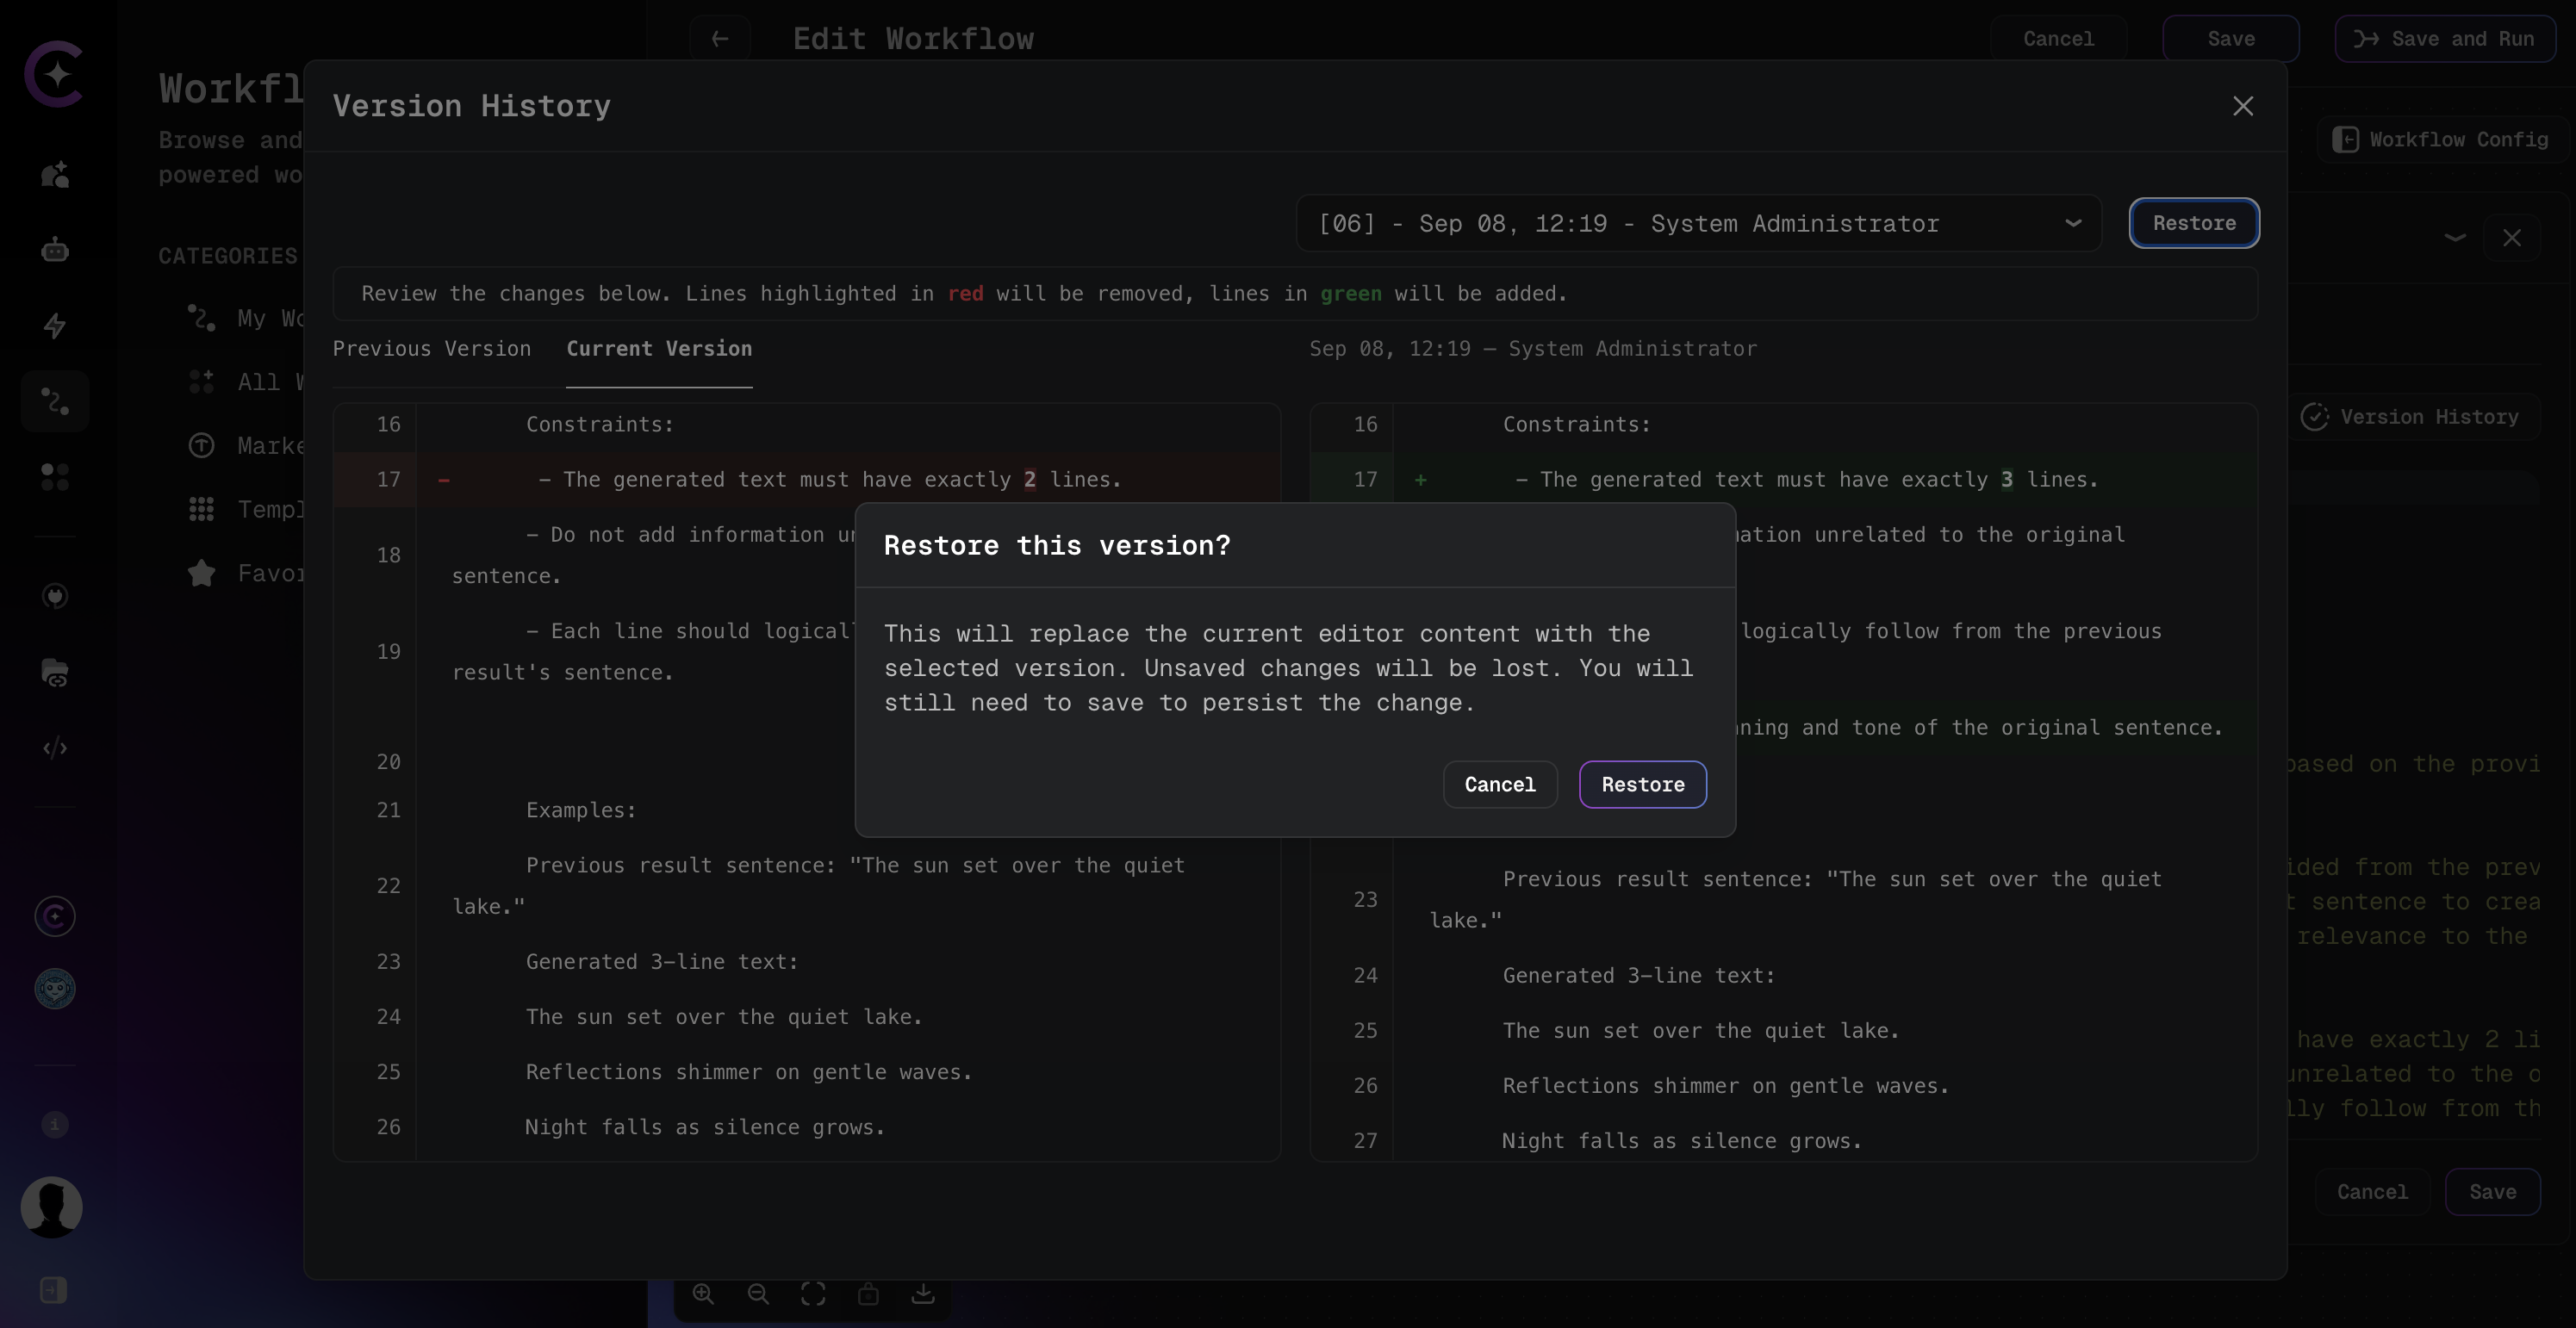Screen dimensions: 2576x1328
Task: Click Cancel at bottom of side panel
Action: pos(2371,1192)
